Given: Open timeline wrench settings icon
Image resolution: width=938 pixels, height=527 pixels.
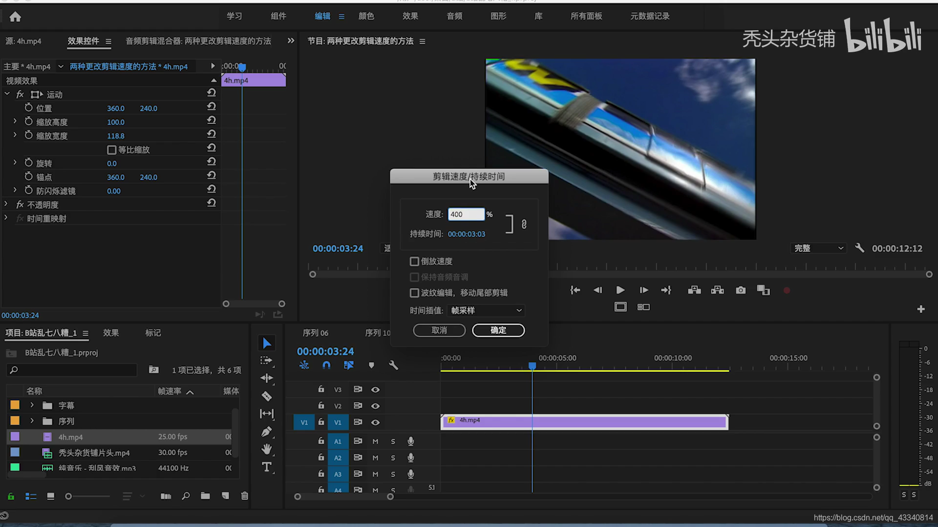Looking at the screenshot, I should click(393, 365).
